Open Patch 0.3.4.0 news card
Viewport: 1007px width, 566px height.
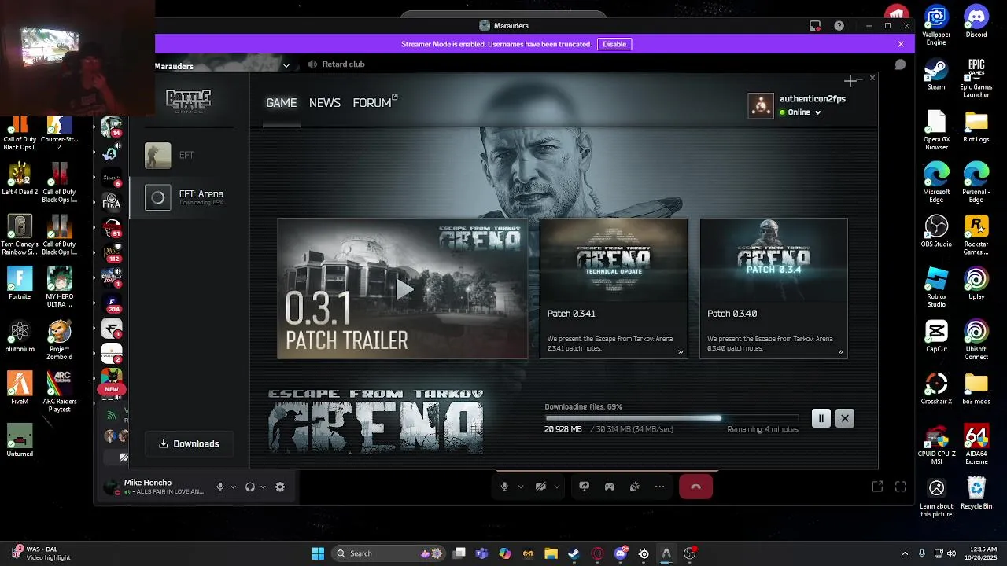(x=773, y=289)
